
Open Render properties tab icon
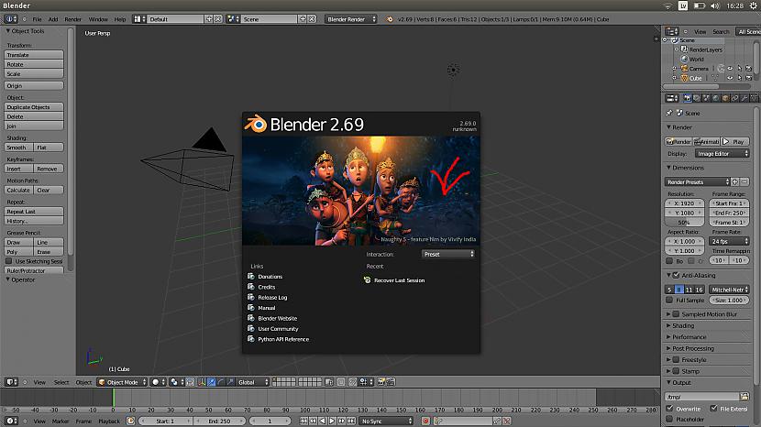click(x=688, y=98)
